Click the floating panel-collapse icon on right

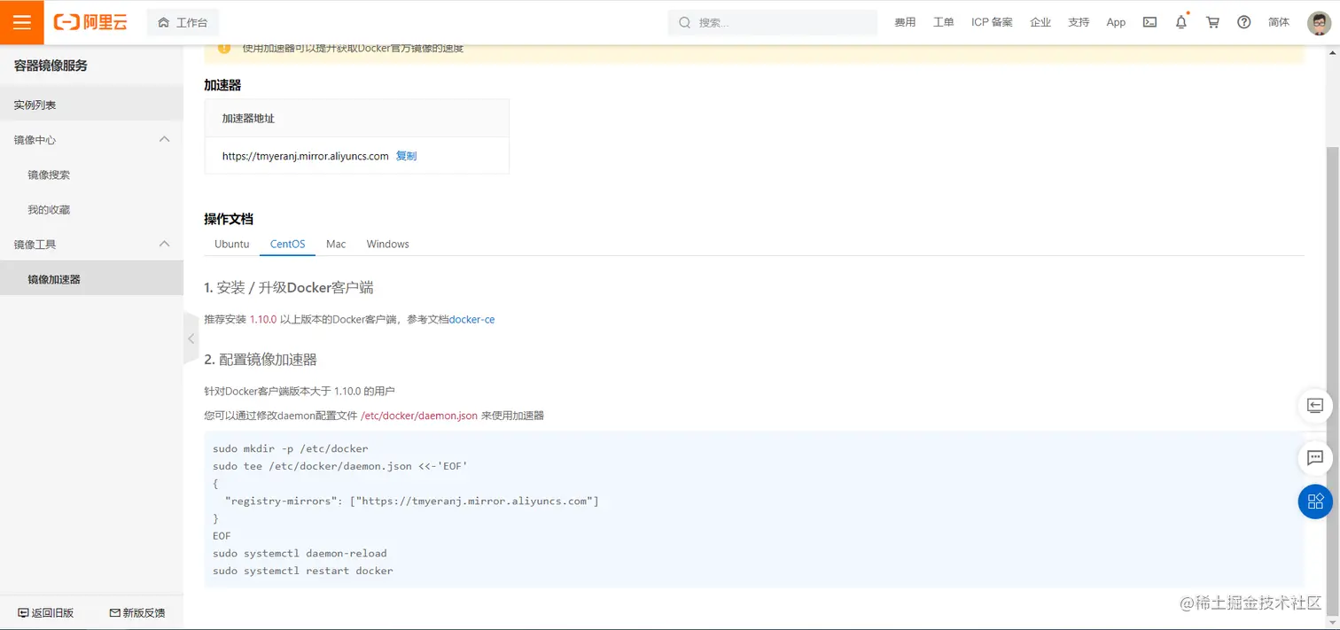click(1315, 406)
